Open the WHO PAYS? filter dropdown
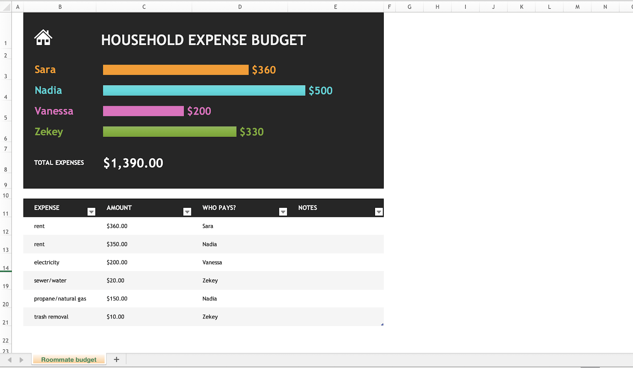 click(283, 212)
